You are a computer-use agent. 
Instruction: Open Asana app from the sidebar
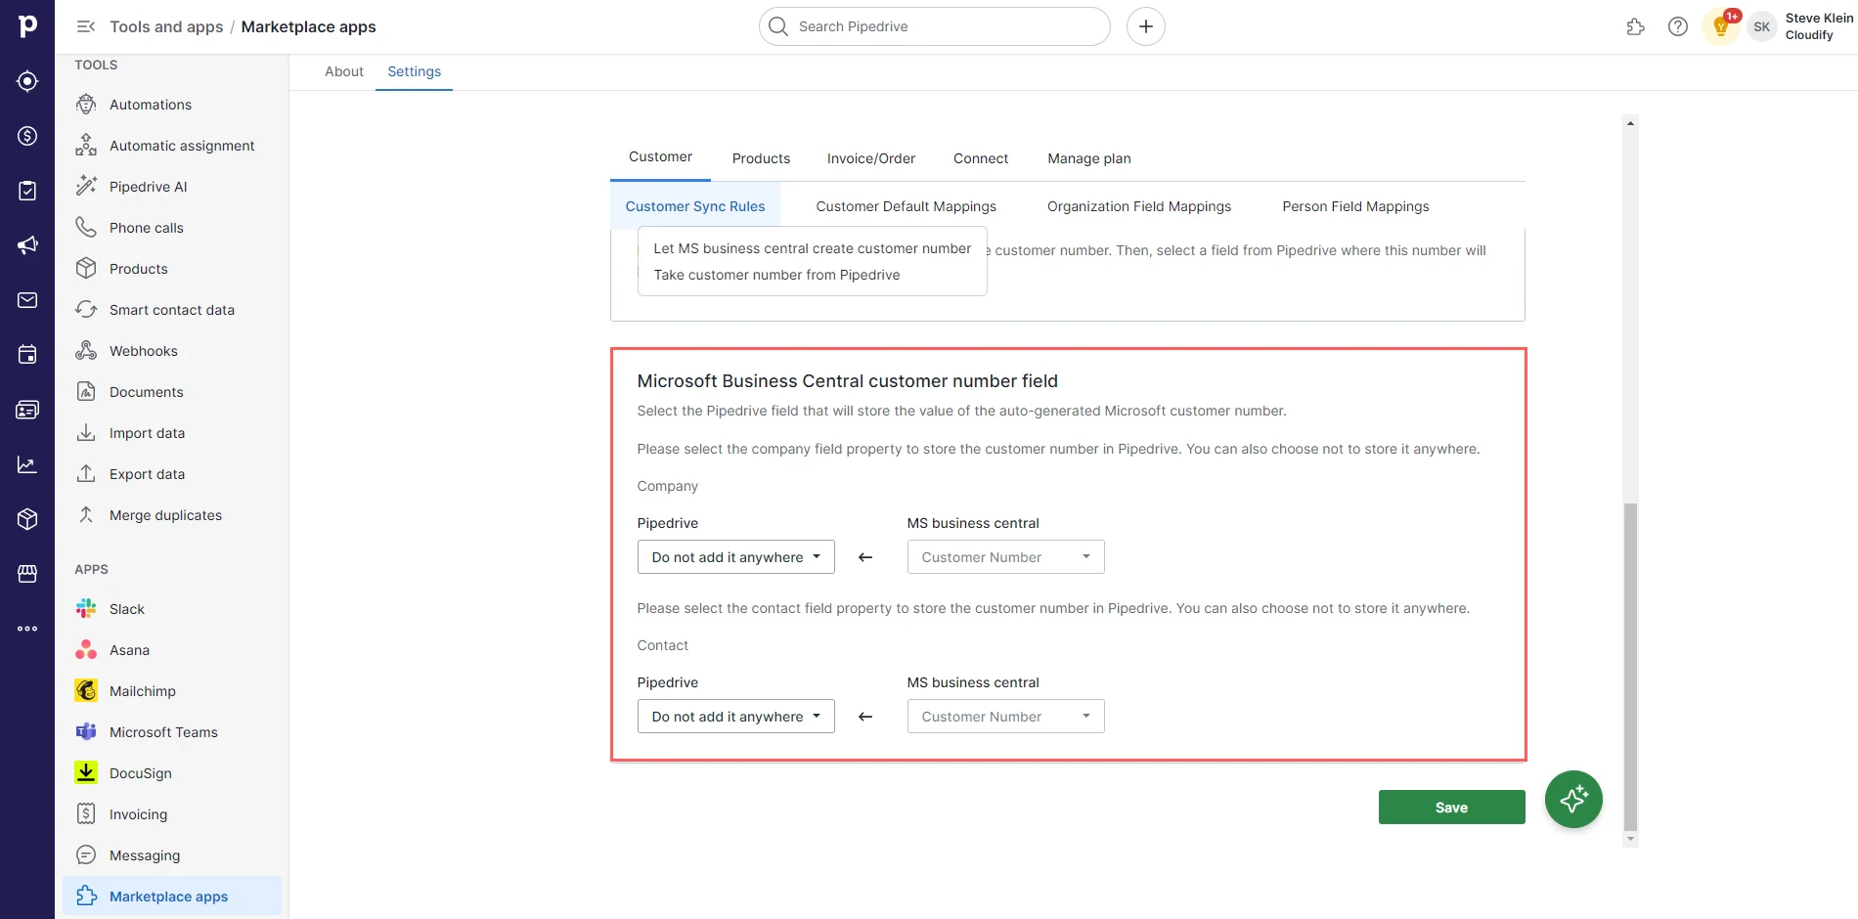tap(172, 650)
